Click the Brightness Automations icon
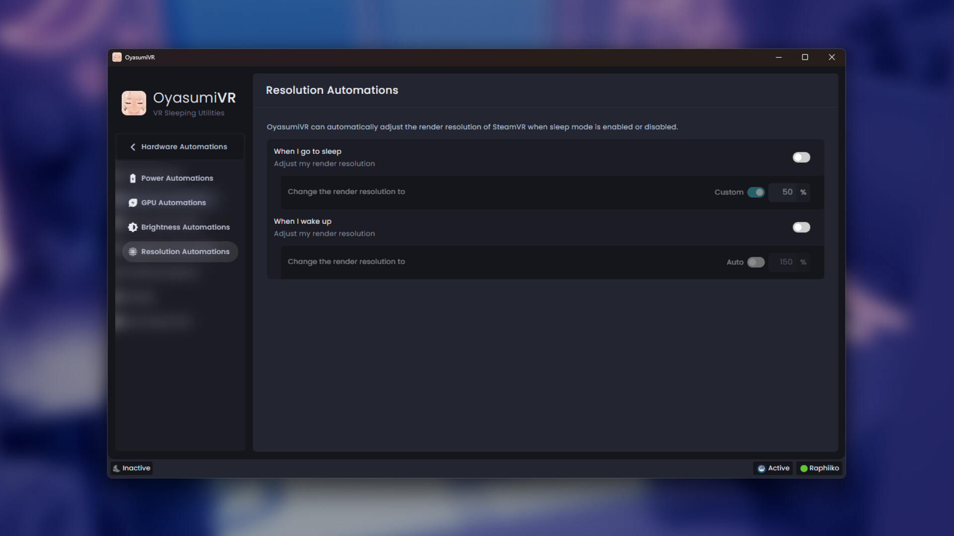This screenshot has width=954, height=536. [132, 227]
